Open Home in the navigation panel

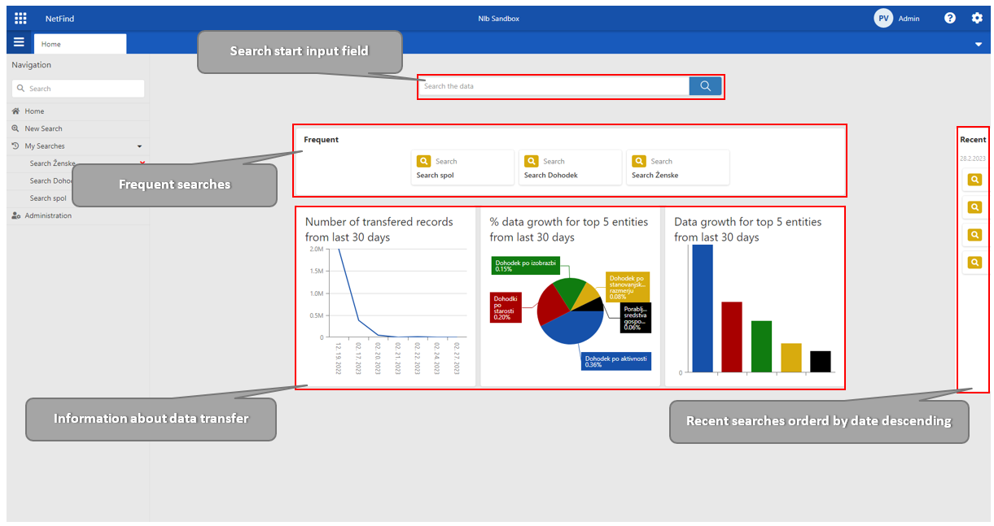pyautogui.click(x=34, y=111)
